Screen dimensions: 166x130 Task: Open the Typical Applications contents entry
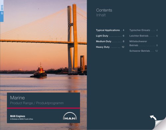click(x=110, y=30)
